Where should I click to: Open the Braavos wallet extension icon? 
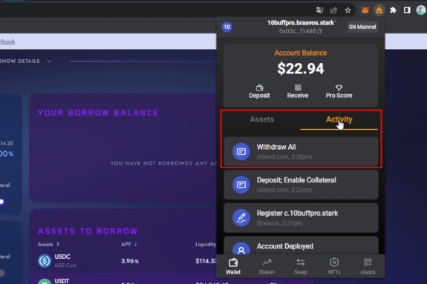pyautogui.click(x=379, y=10)
